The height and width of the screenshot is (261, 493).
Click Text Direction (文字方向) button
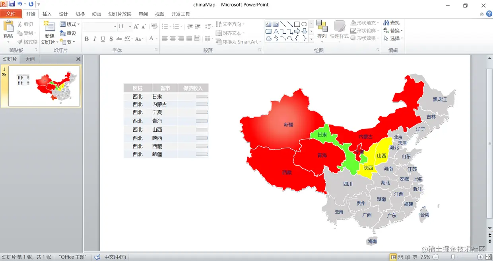pos(230,24)
